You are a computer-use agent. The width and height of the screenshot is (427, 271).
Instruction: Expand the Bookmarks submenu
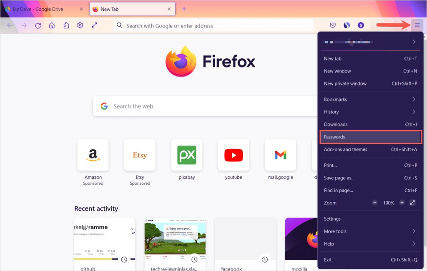click(x=370, y=99)
